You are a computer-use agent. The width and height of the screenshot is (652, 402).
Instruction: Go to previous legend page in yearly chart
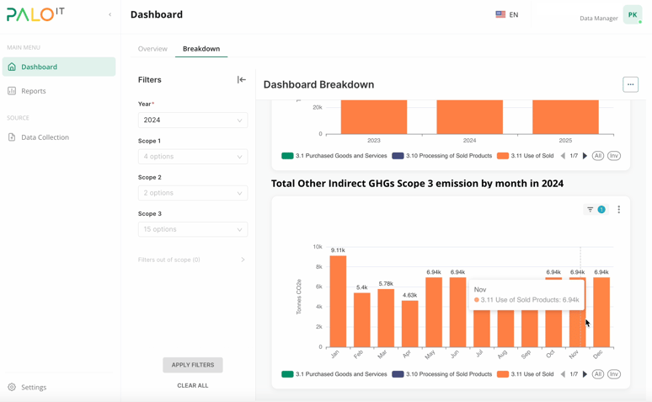click(563, 156)
